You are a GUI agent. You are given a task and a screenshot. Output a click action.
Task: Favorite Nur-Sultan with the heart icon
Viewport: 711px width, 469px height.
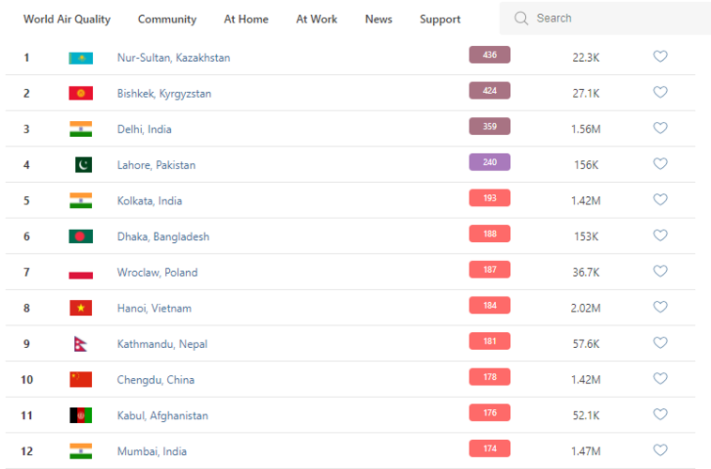pos(660,57)
